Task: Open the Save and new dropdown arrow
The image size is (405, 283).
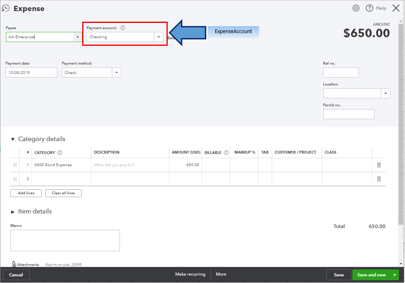Action: [394, 275]
